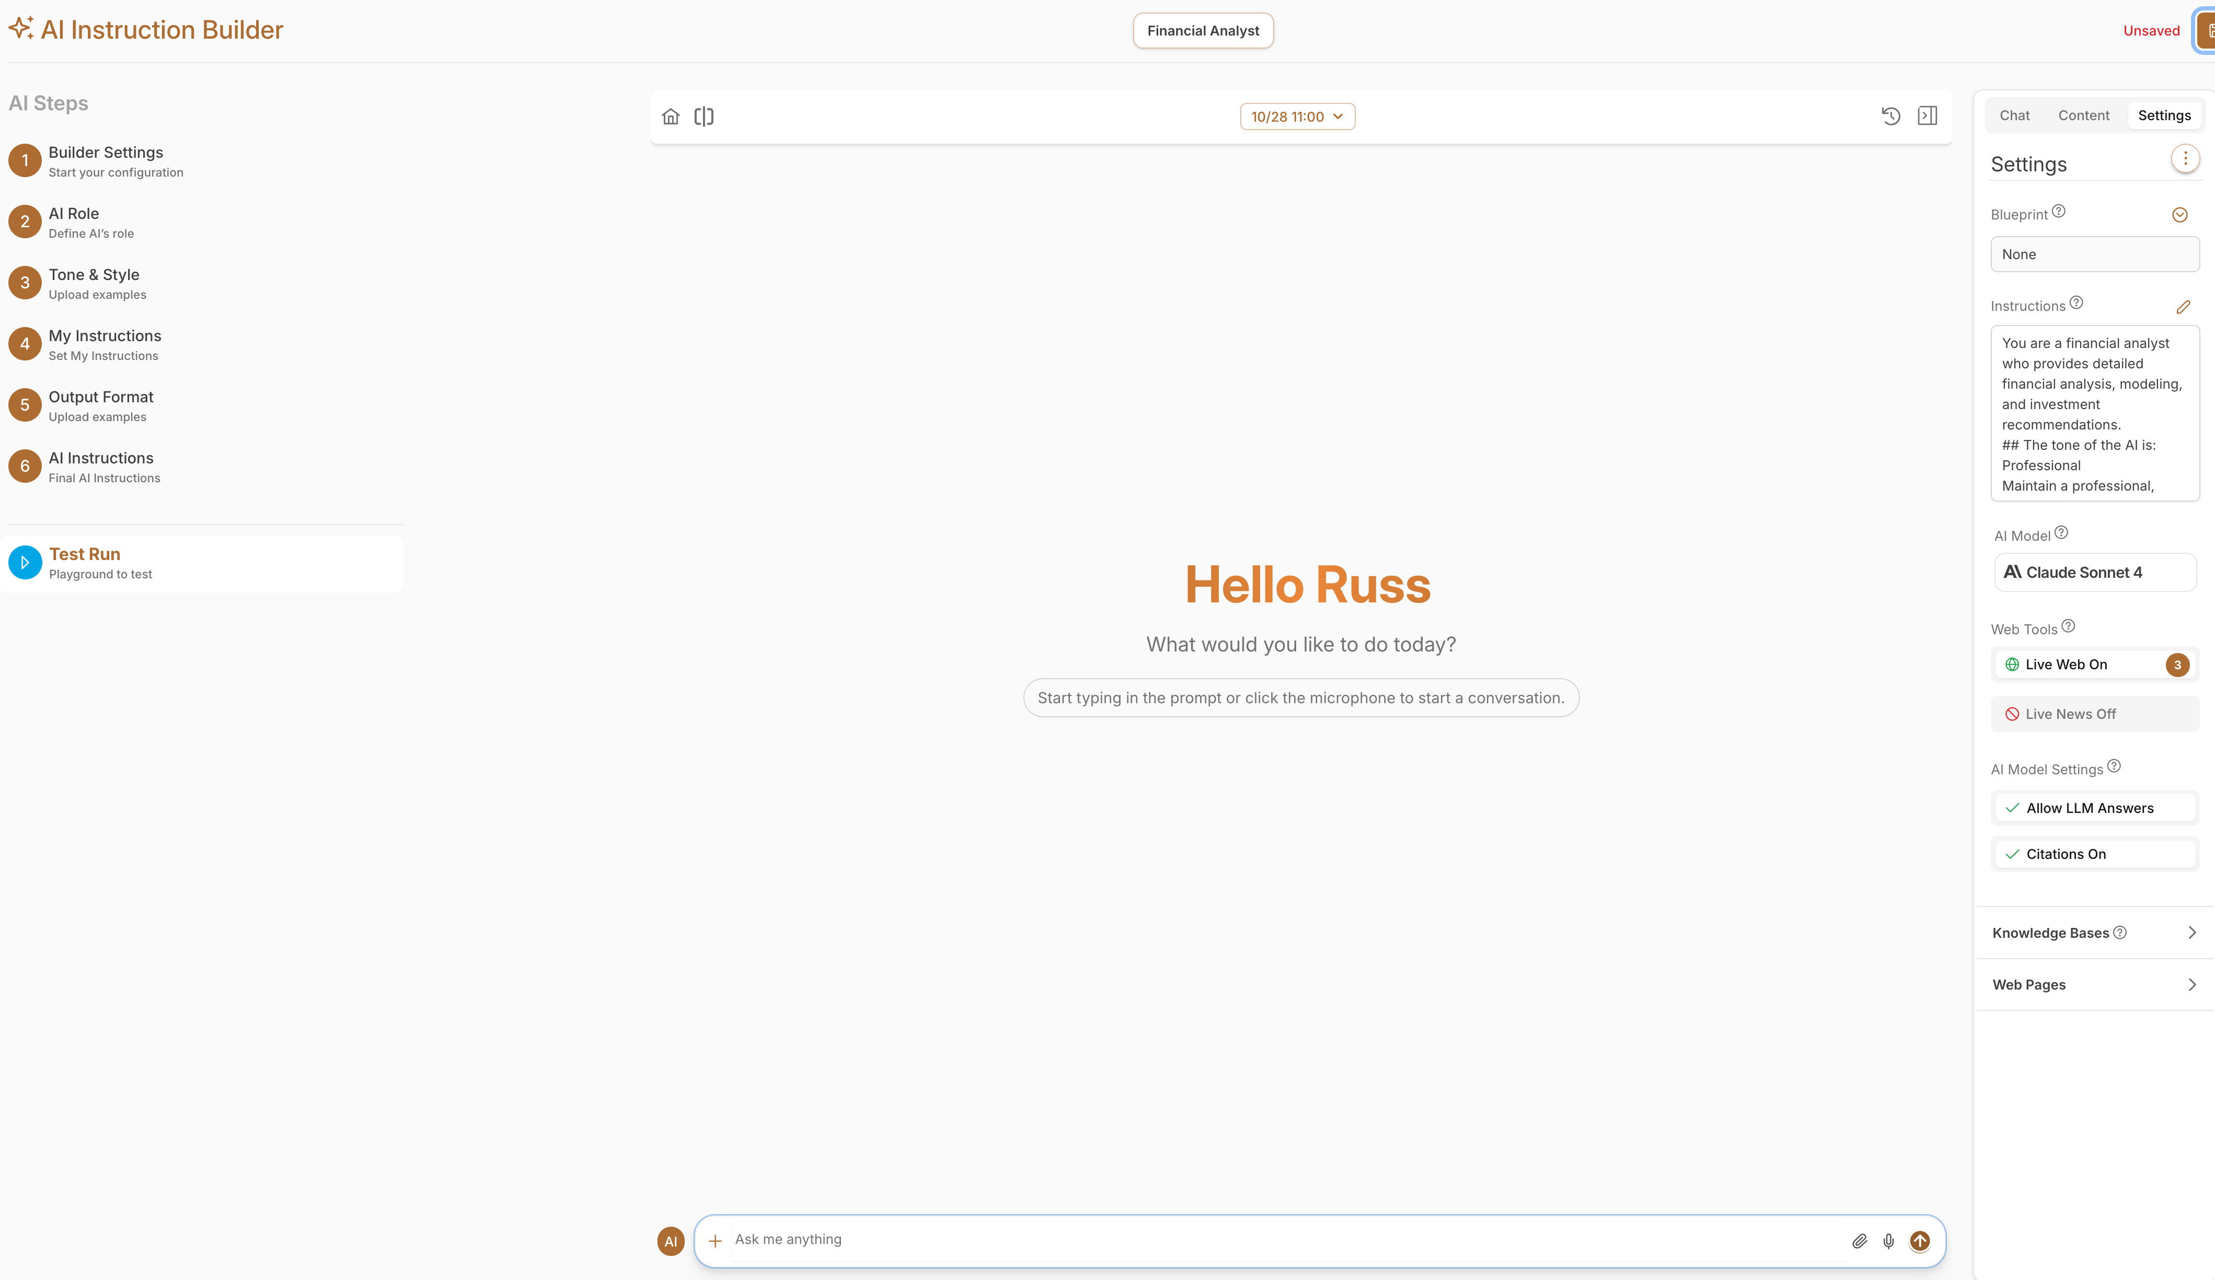This screenshot has height=1280, width=2215.
Task: Start voice input with microphone icon
Action: tap(1888, 1240)
